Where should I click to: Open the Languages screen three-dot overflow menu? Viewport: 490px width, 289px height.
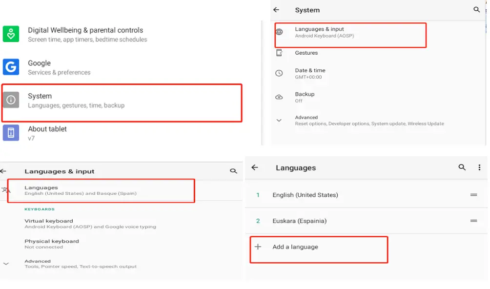[x=479, y=167]
